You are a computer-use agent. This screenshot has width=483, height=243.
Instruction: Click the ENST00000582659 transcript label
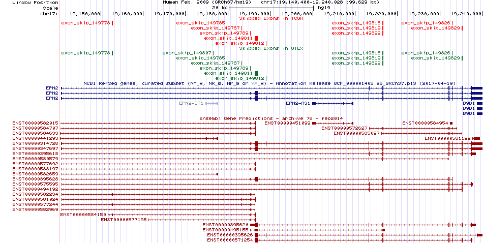click(36, 174)
